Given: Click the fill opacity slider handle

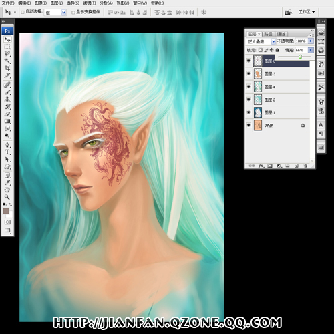Looking at the screenshot, I should tap(300, 57).
